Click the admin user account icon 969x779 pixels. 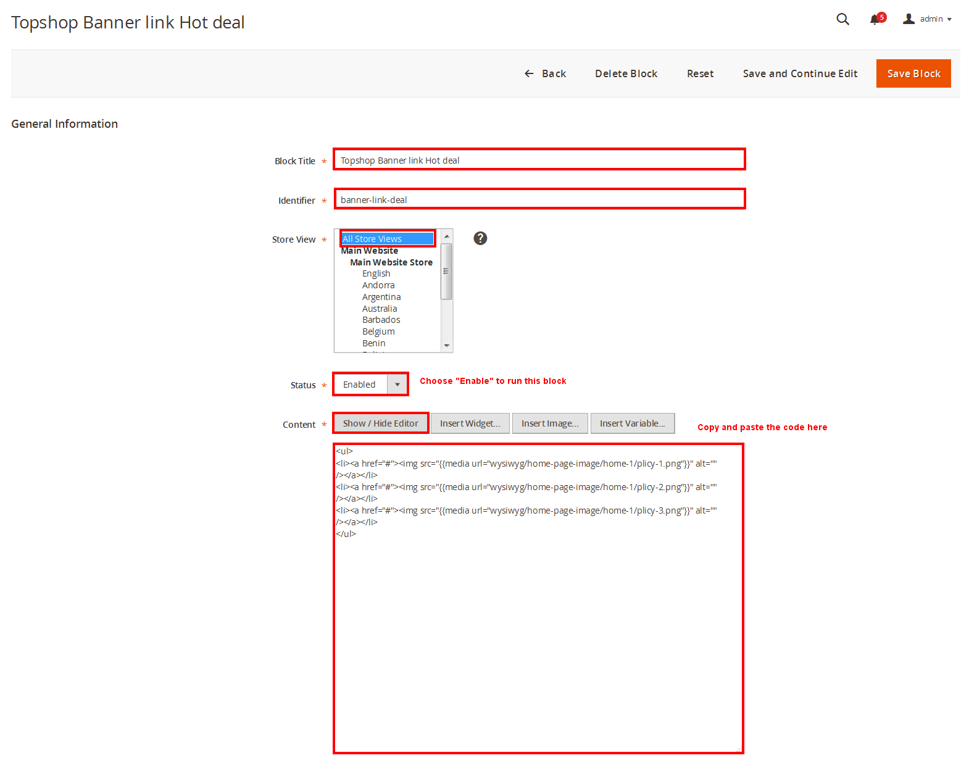coord(909,19)
